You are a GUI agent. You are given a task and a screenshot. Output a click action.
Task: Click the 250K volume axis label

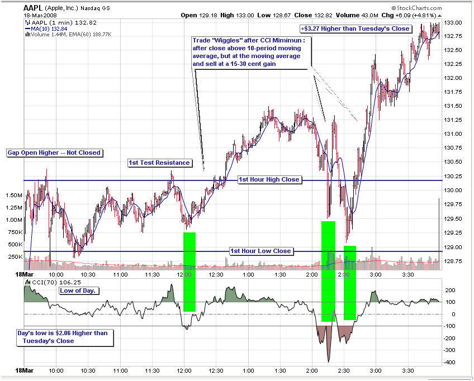click(15, 257)
